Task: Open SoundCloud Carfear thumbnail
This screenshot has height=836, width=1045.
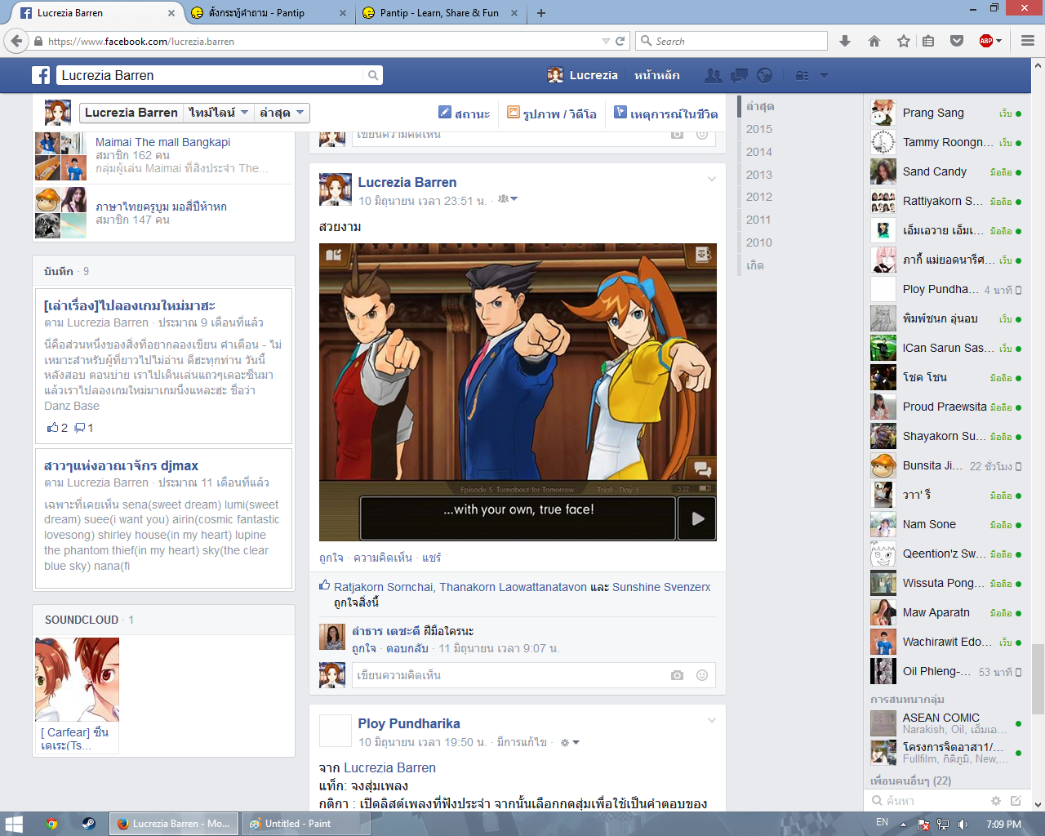Action: coord(77,679)
